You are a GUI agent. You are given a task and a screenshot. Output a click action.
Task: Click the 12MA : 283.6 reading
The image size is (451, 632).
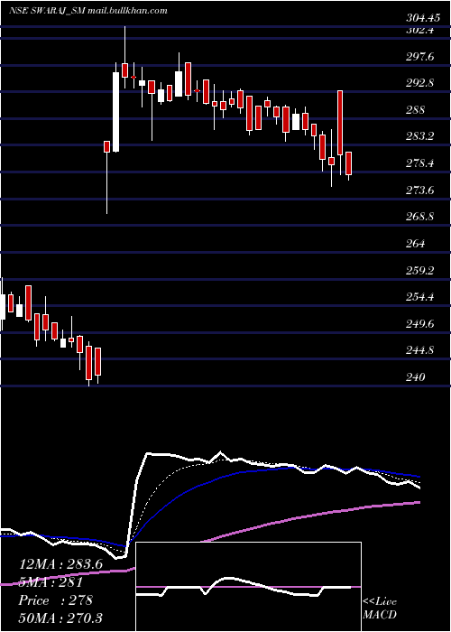[x=60, y=564]
